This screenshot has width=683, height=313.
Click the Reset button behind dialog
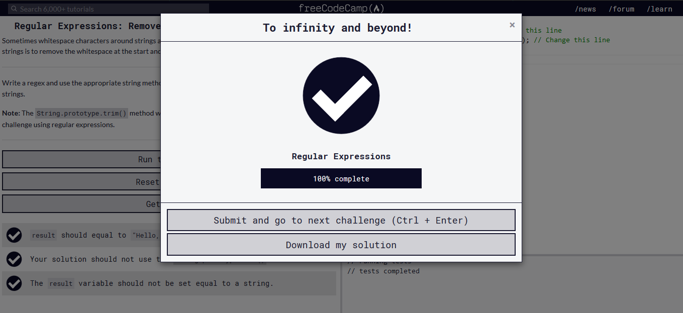81,181
